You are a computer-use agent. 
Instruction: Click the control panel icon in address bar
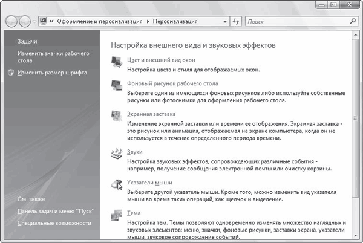coord(44,21)
